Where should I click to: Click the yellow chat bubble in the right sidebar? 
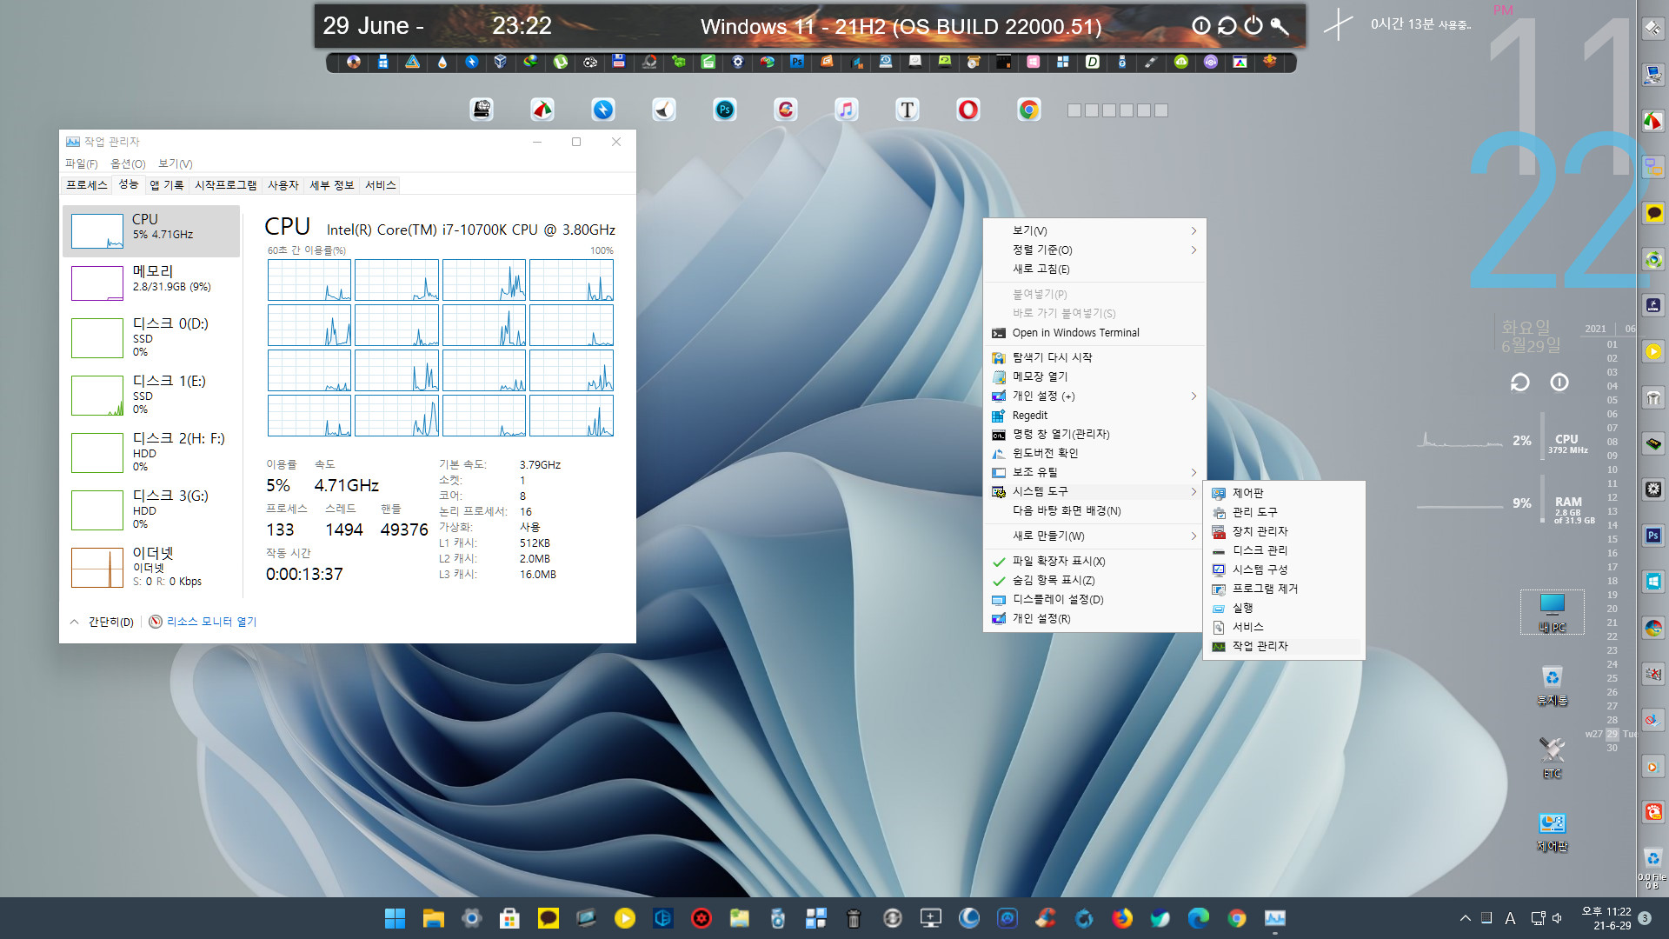[x=1653, y=213]
